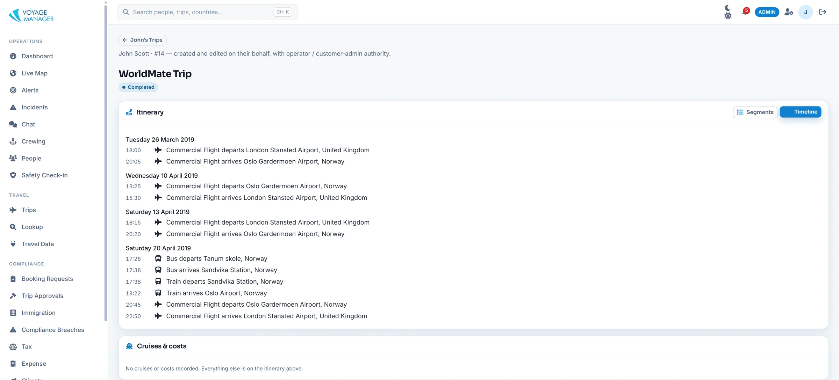Open Trip Approvals gavel icon
The height and width of the screenshot is (380, 839).
[x=13, y=296]
